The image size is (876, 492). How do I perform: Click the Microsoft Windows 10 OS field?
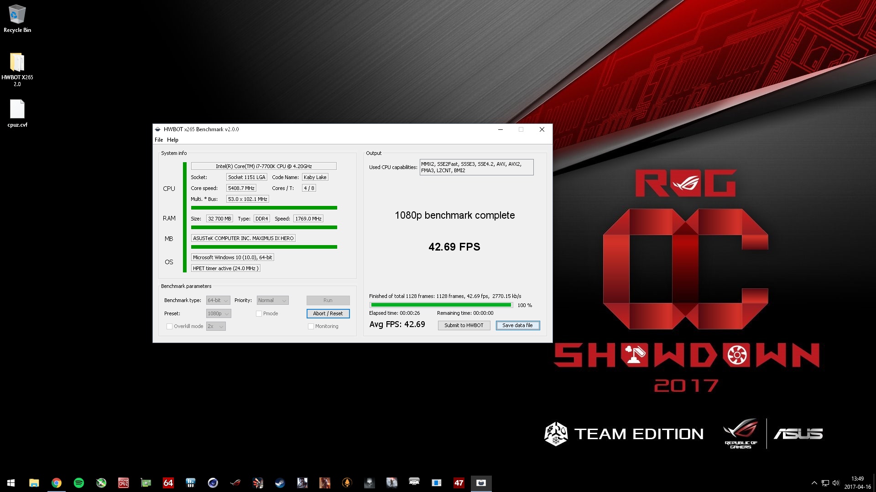233,257
